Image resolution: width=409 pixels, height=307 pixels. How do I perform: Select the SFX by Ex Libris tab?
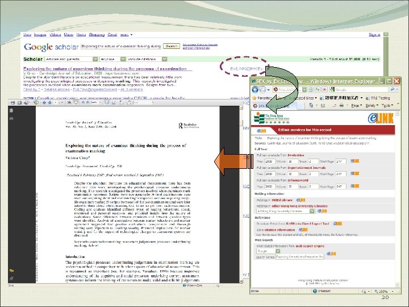click(274, 106)
